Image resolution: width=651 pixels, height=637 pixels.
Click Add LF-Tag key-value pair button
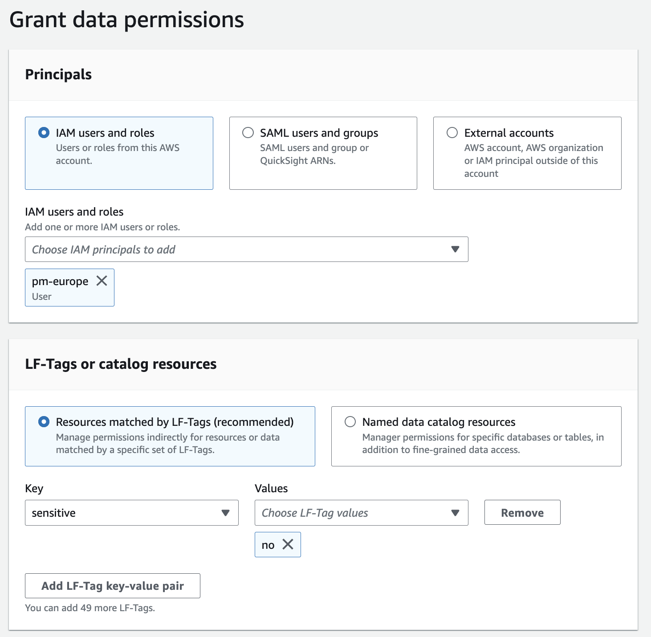[x=113, y=586]
